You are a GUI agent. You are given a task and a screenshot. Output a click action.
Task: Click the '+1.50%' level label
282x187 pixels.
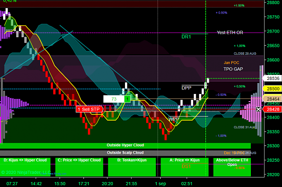(239, 5)
